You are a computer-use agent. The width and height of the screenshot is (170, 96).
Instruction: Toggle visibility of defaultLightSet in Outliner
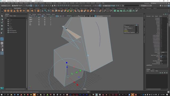click(x=8, y=31)
